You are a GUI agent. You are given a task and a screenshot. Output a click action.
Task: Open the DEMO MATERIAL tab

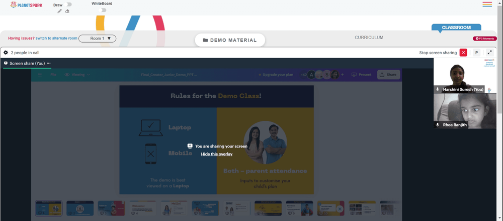(230, 40)
